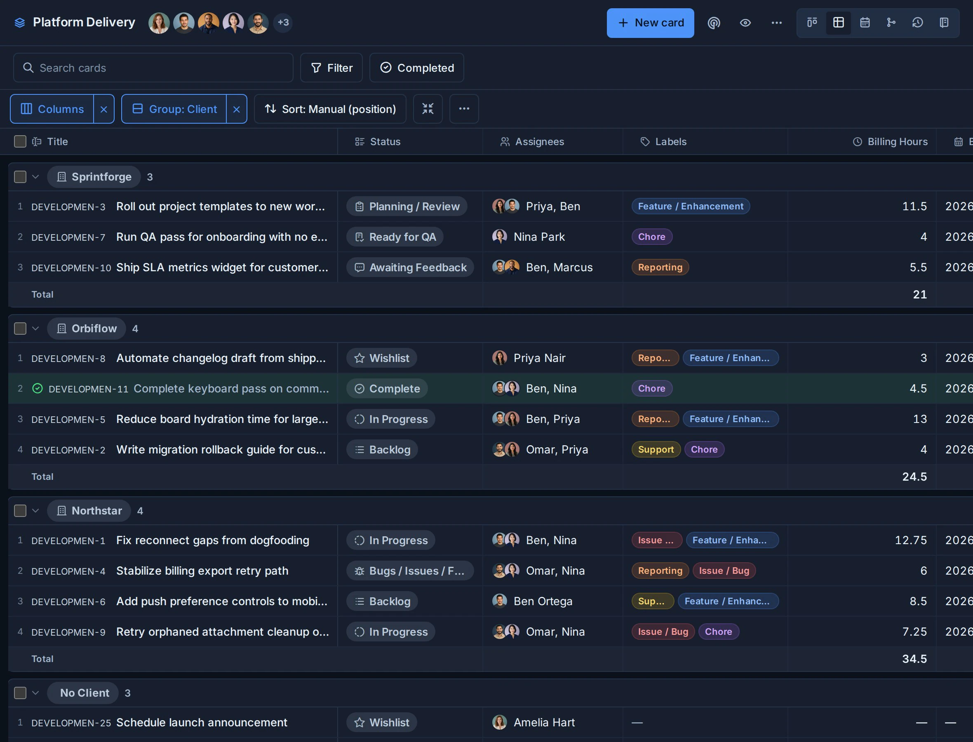973x742 pixels.
Task: Toggle the select-all checkbox beside Title
Action: (x=20, y=141)
